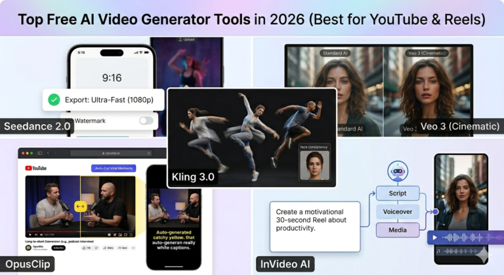This screenshot has width=504, height=275.
Task: Toggle the browser sidebar icon
Action: (x=40, y=153)
